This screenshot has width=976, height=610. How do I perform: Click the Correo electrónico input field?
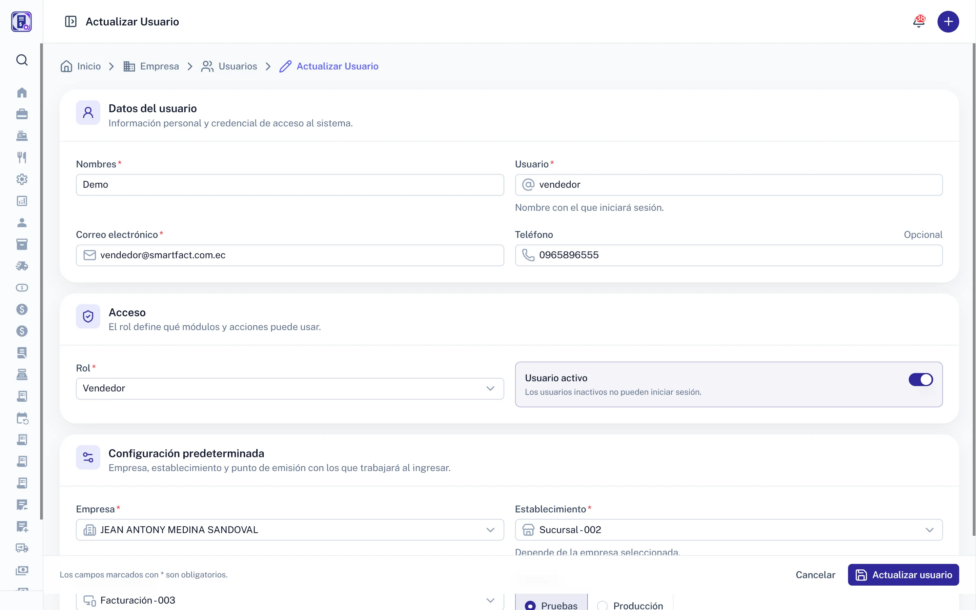click(x=289, y=256)
